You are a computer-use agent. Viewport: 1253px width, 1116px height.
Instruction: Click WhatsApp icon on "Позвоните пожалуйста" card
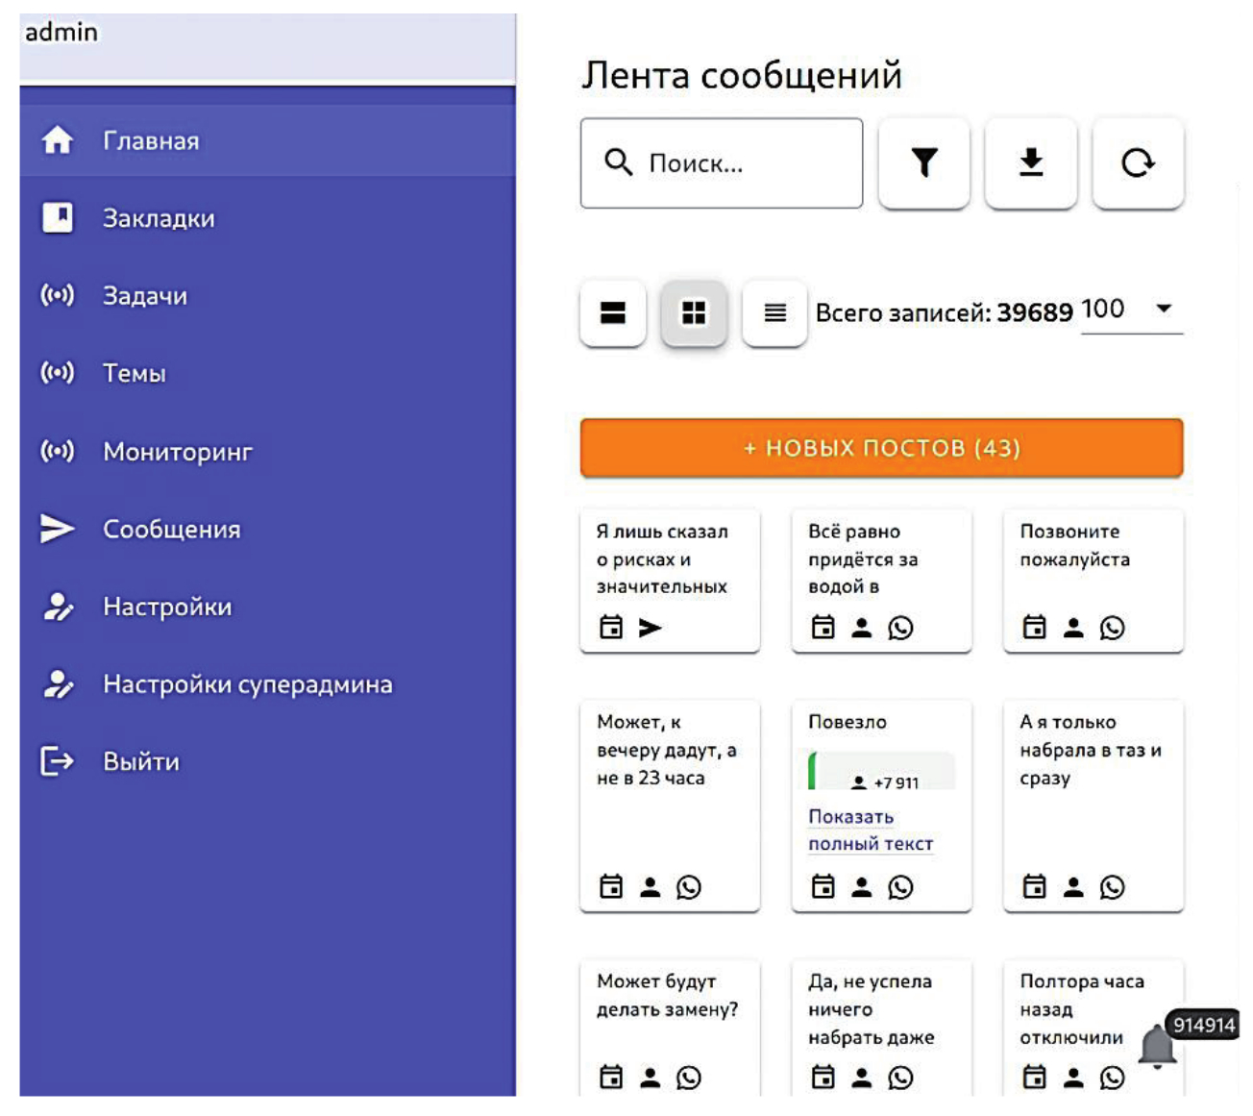1112,628
